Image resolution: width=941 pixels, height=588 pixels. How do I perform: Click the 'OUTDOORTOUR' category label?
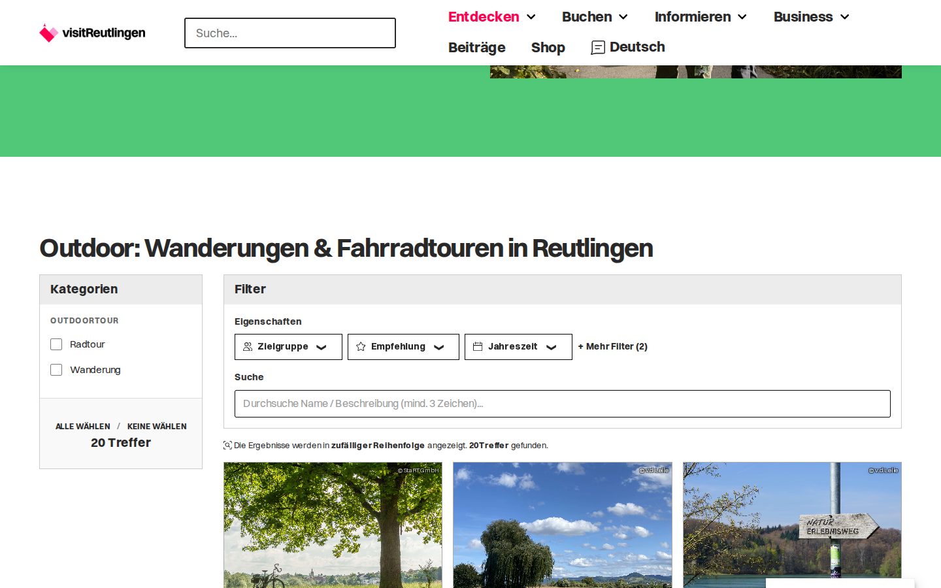click(x=84, y=321)
